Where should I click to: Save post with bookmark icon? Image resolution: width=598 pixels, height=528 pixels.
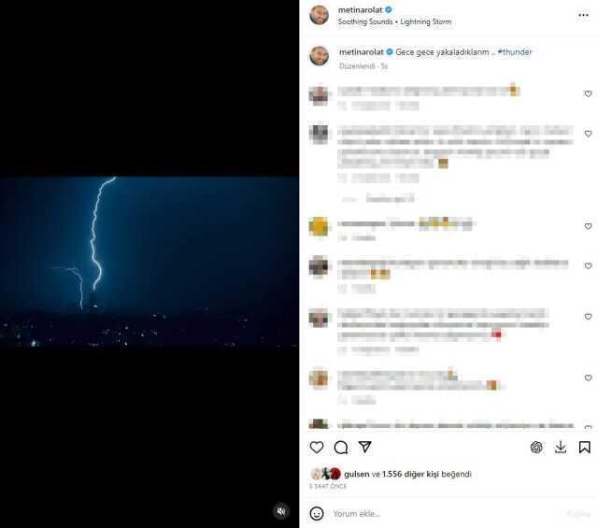[584, 447]
